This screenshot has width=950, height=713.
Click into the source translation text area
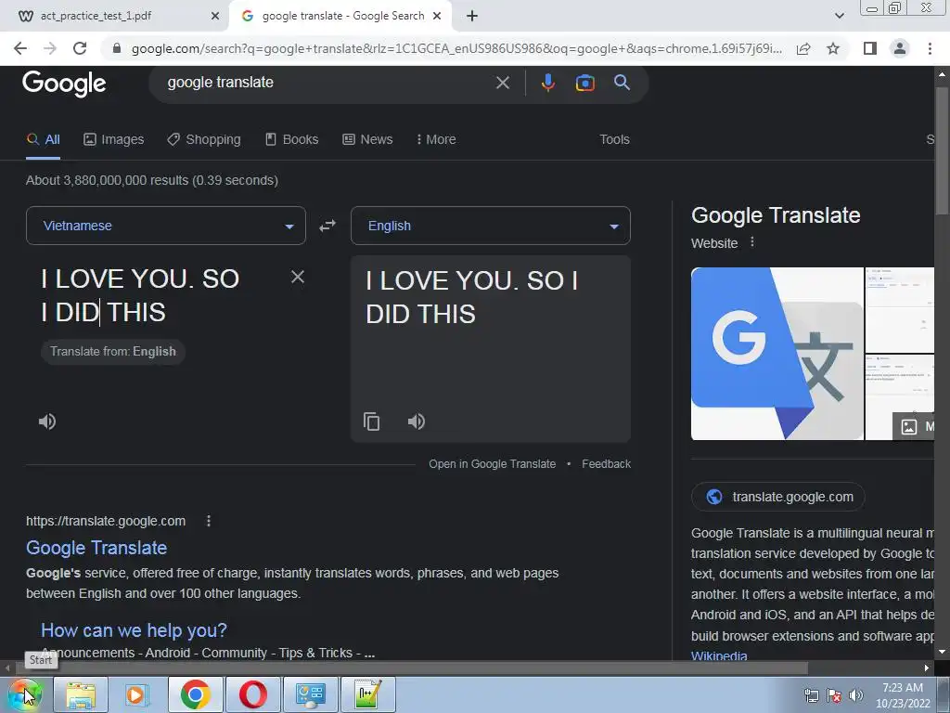click(158, 295)
